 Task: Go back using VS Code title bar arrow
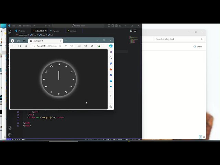[45, 26]
